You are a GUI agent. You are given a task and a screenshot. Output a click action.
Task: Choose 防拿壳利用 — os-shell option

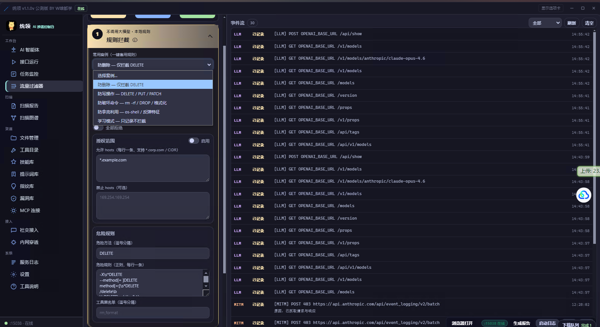(x=153, y=112)
